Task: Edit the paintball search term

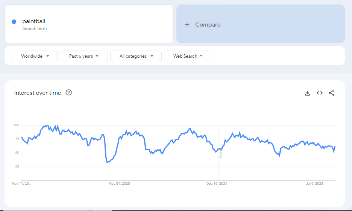Action: (34, 21)
